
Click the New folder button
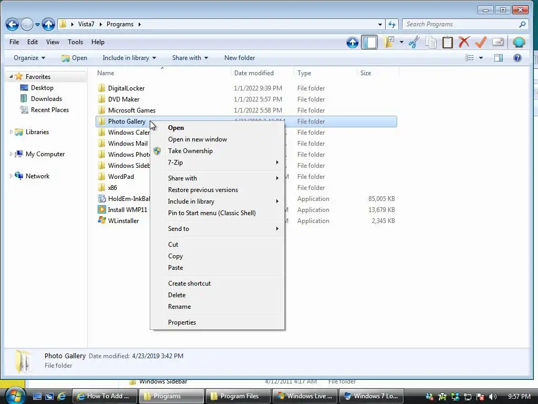coord(240,58)
